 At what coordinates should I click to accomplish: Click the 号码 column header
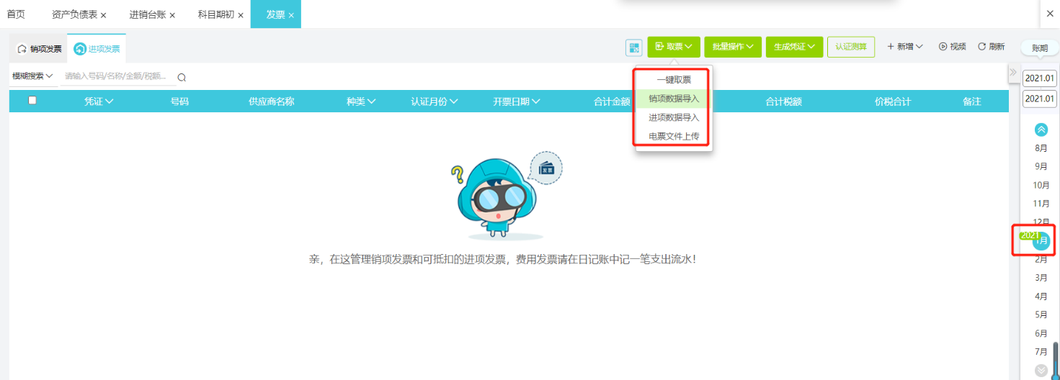pyautogui.click(x=179, y=101)
